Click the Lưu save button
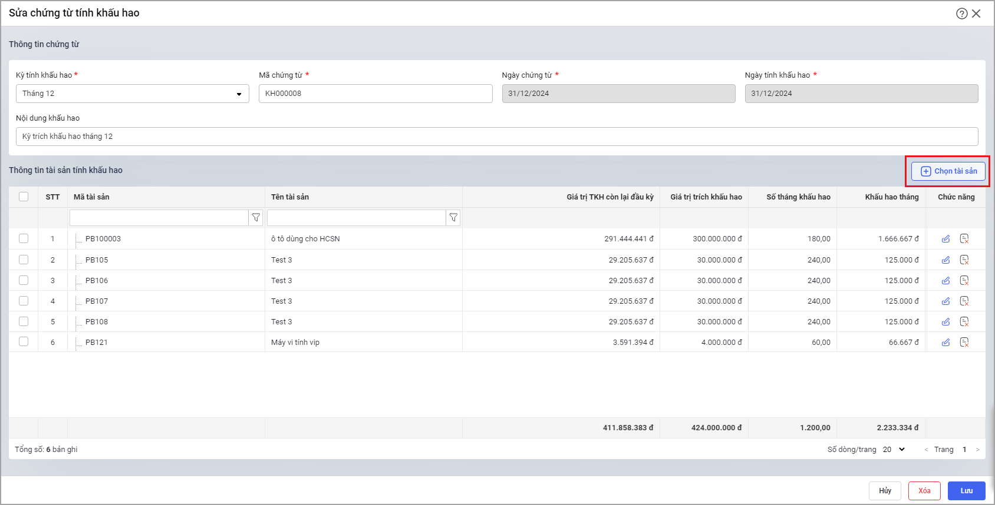This screenshot has width=995, height=505. point(966,491)
